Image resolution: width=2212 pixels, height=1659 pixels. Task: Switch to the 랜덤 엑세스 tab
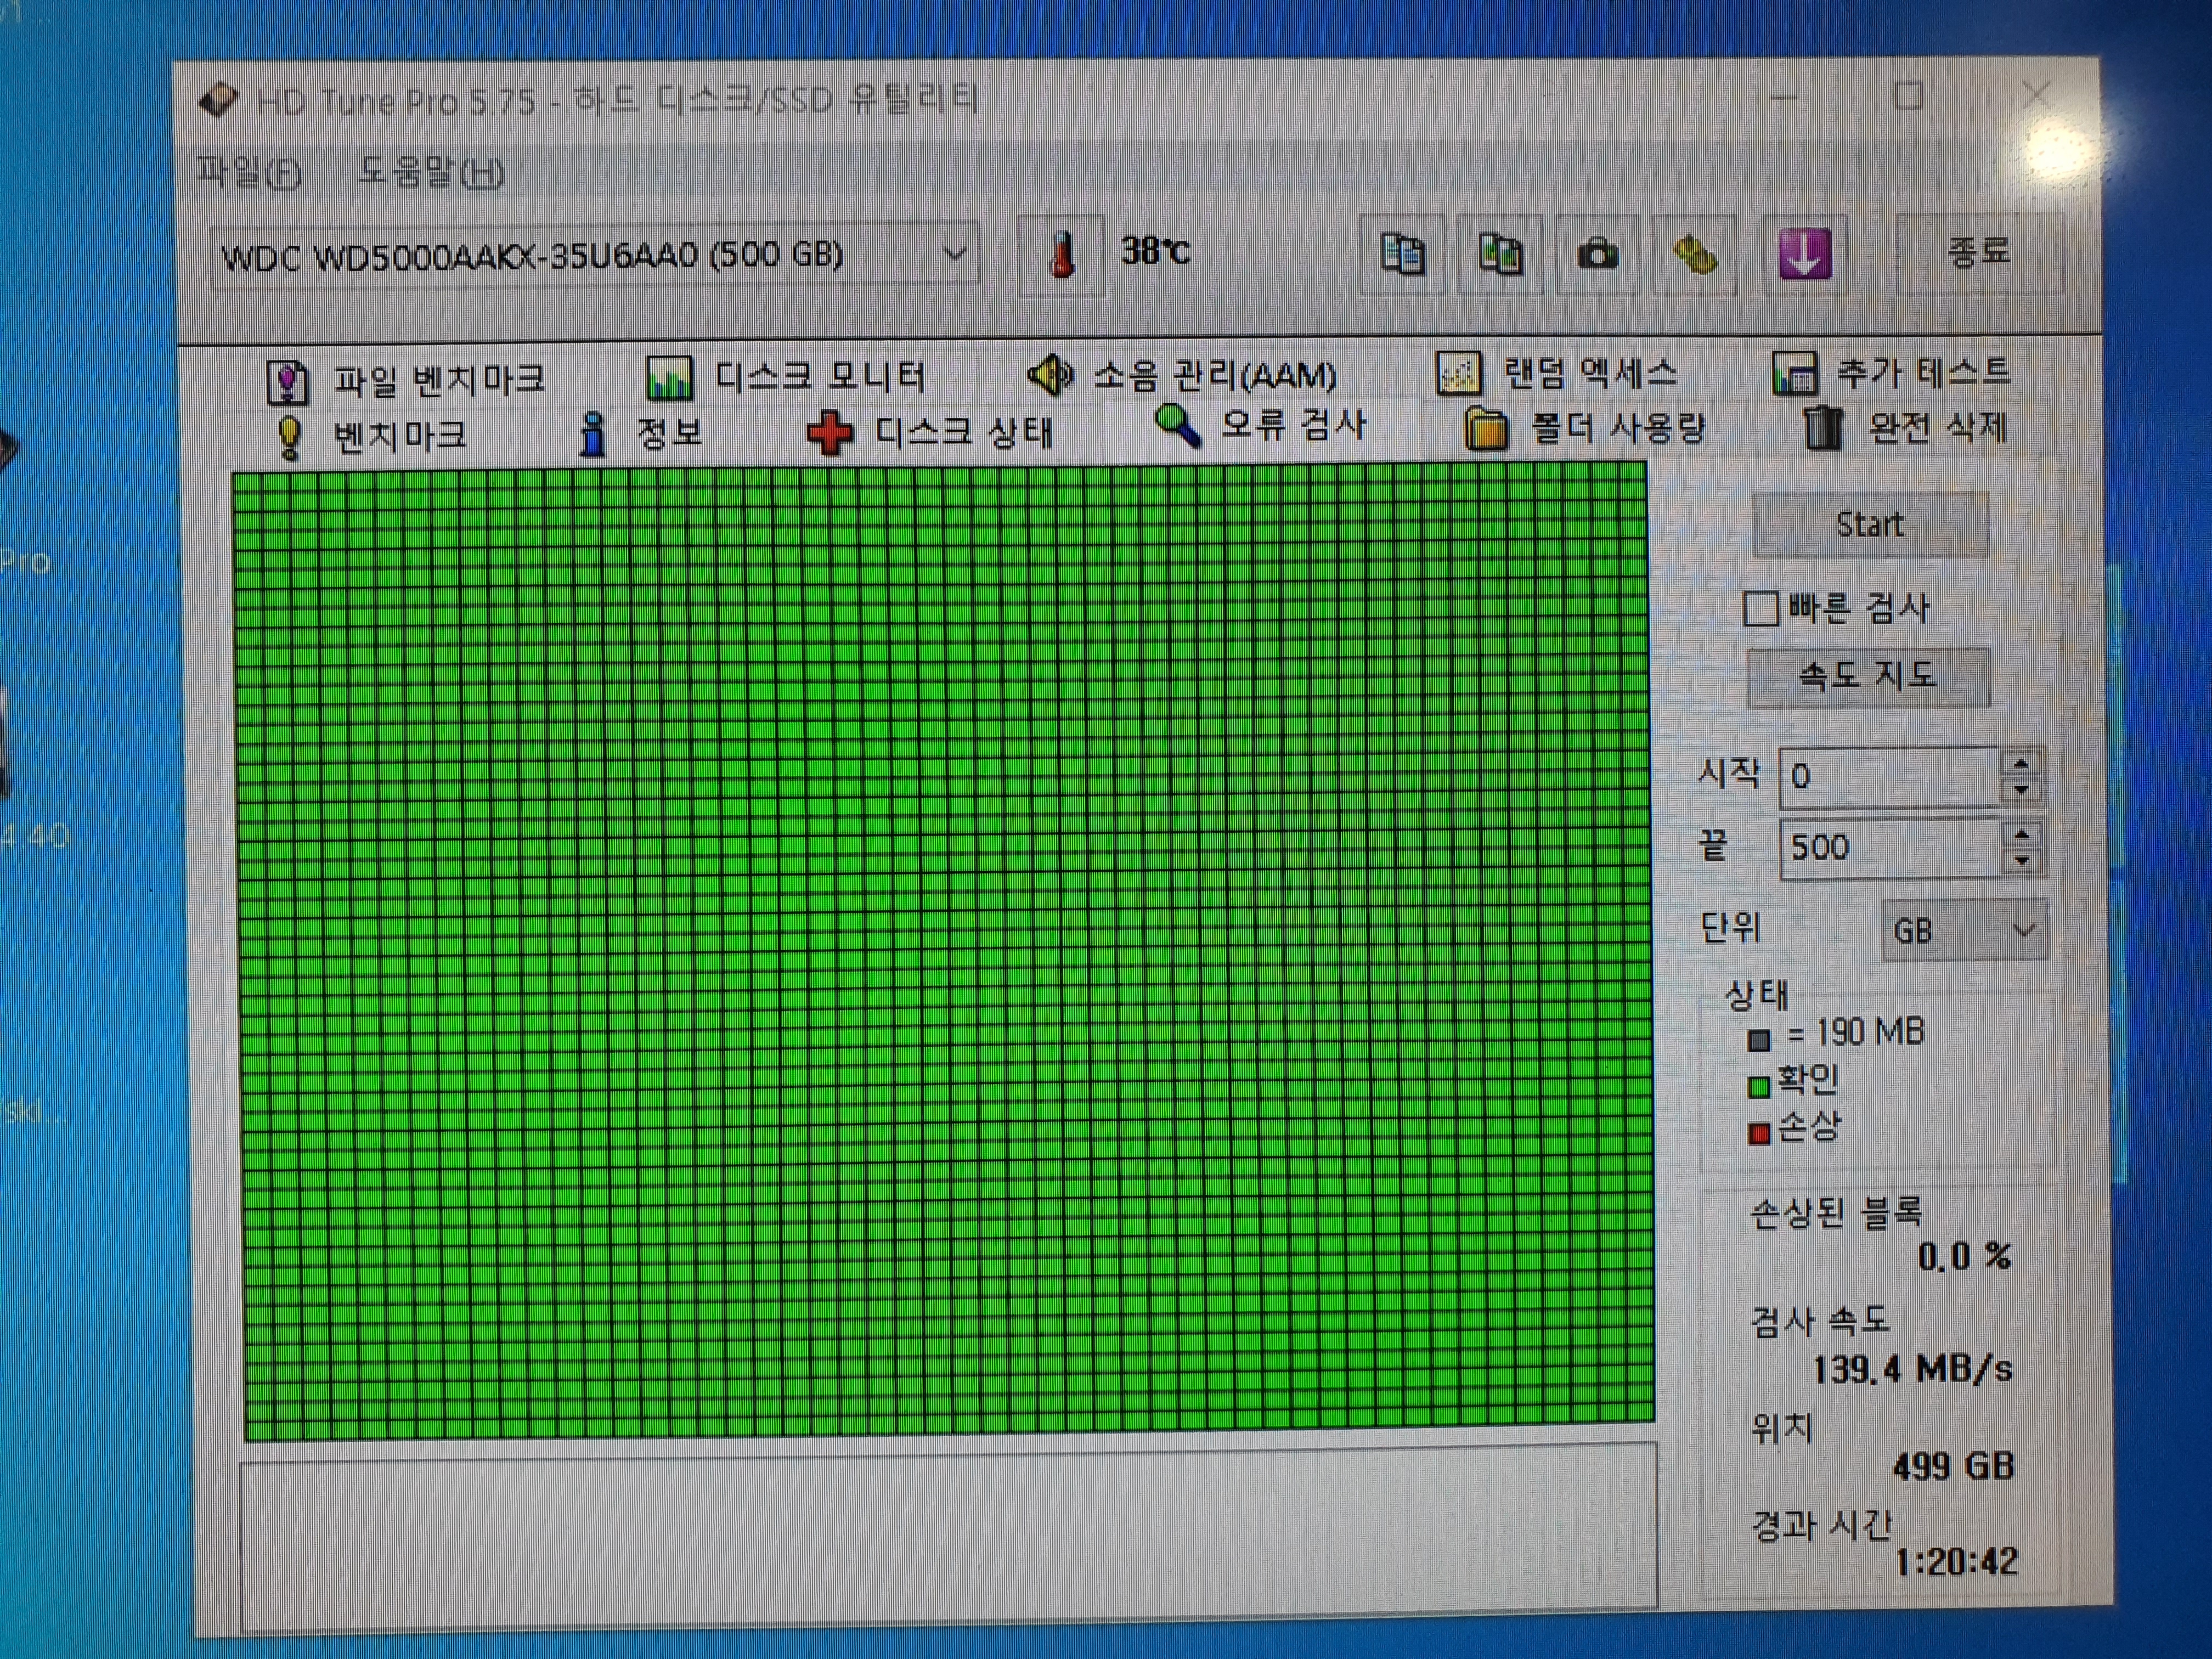point(1557,374)
